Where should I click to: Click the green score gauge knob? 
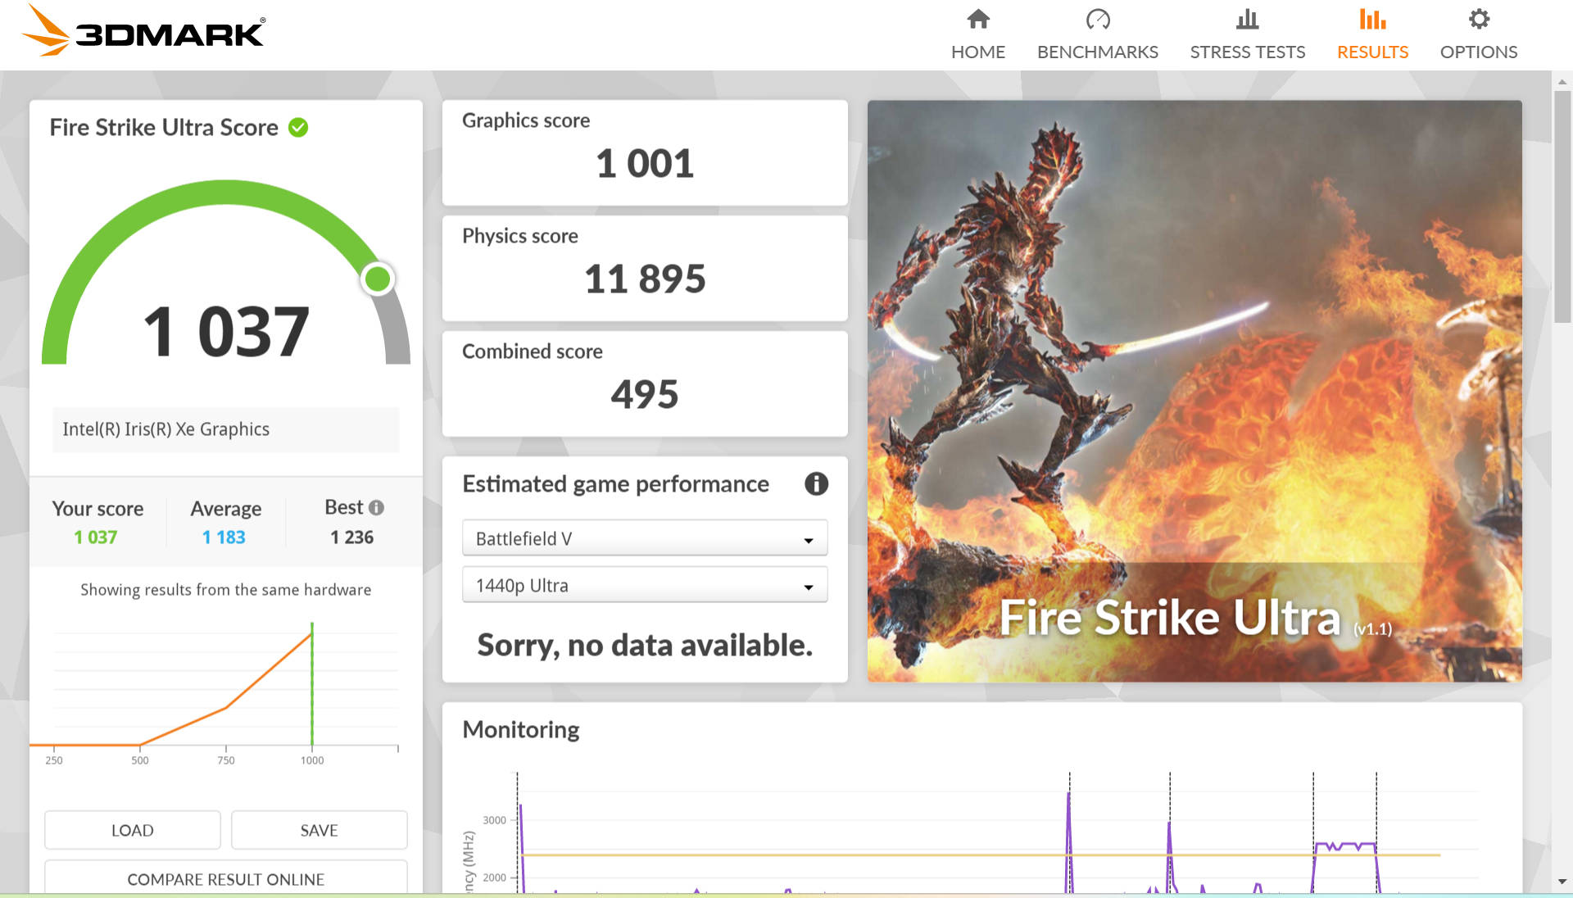(378, 279)
